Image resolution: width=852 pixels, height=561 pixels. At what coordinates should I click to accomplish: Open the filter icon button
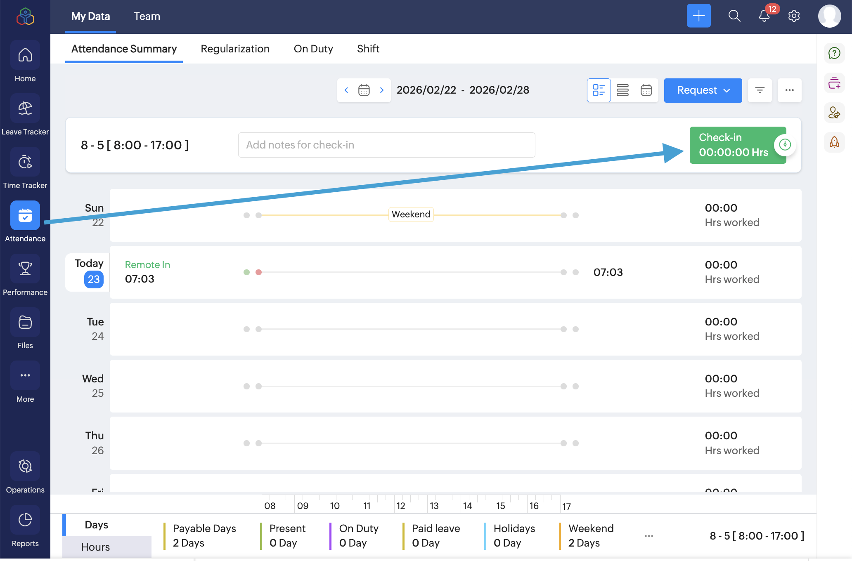(760, 90)
